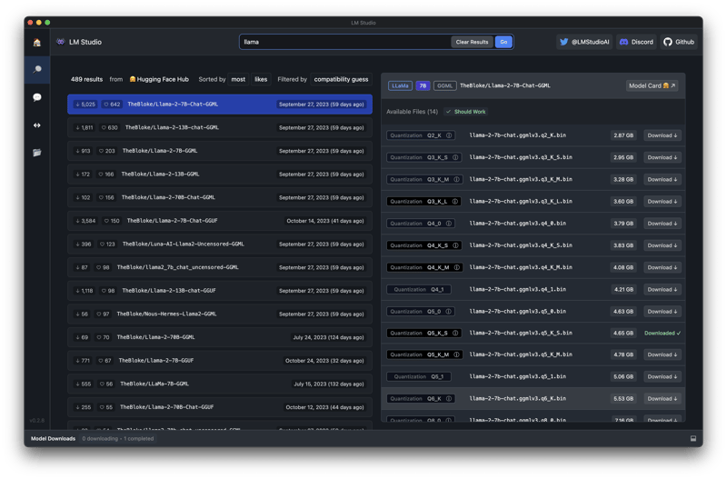Select TheBloke/Nous-Hermes-Llama2-GGML result
Image resolution: width=727 pixels, height=479 pixels.
click(x=220, y=314)
